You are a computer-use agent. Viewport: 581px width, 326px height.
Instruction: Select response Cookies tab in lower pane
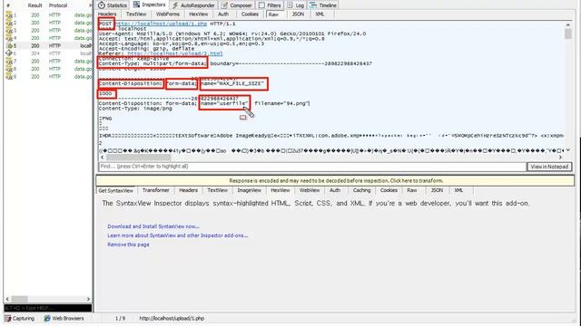pyautogui.click(x=389, y=190)
